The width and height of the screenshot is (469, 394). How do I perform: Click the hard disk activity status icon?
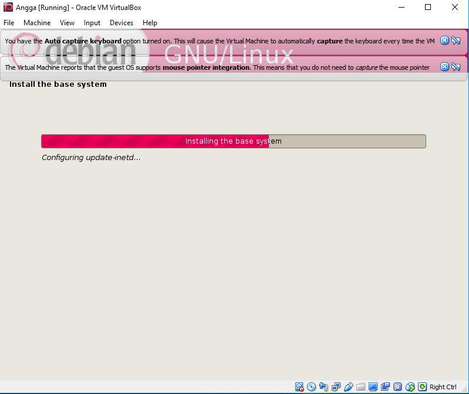click(x=299, y=387)
